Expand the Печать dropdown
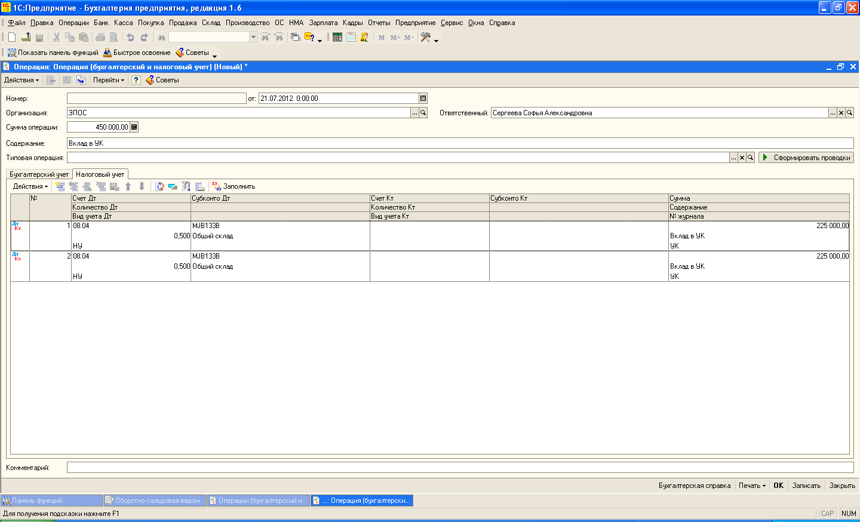The width and height of the screenshot is (860, 522). (752, 486)
